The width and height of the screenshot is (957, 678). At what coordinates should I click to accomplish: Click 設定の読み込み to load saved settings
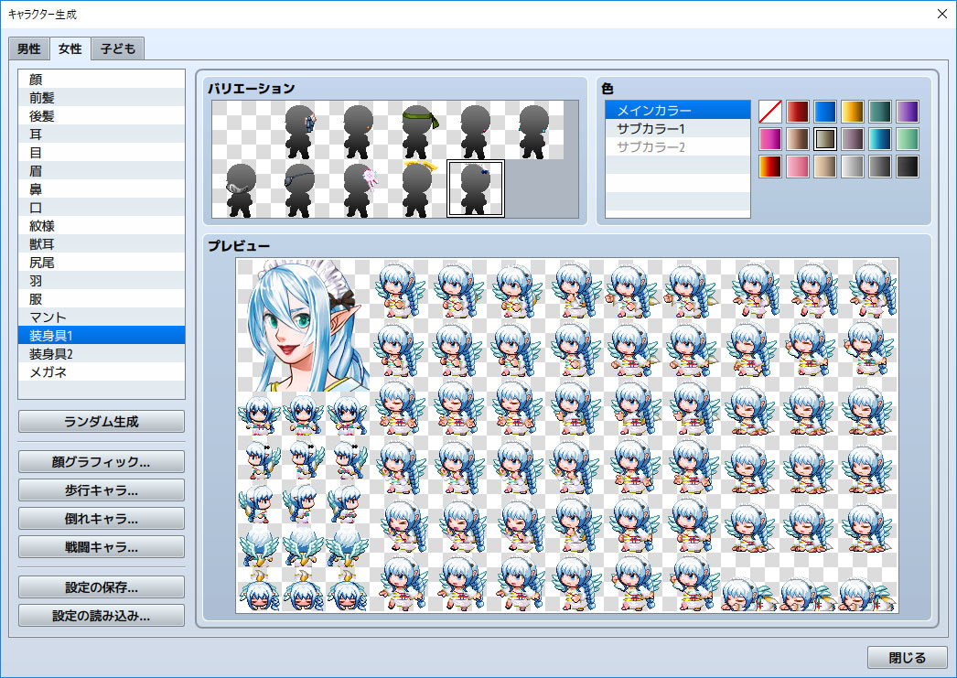click(x=101, y=615)
